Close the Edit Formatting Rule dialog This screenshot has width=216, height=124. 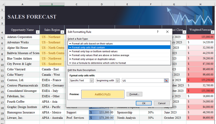167,32
